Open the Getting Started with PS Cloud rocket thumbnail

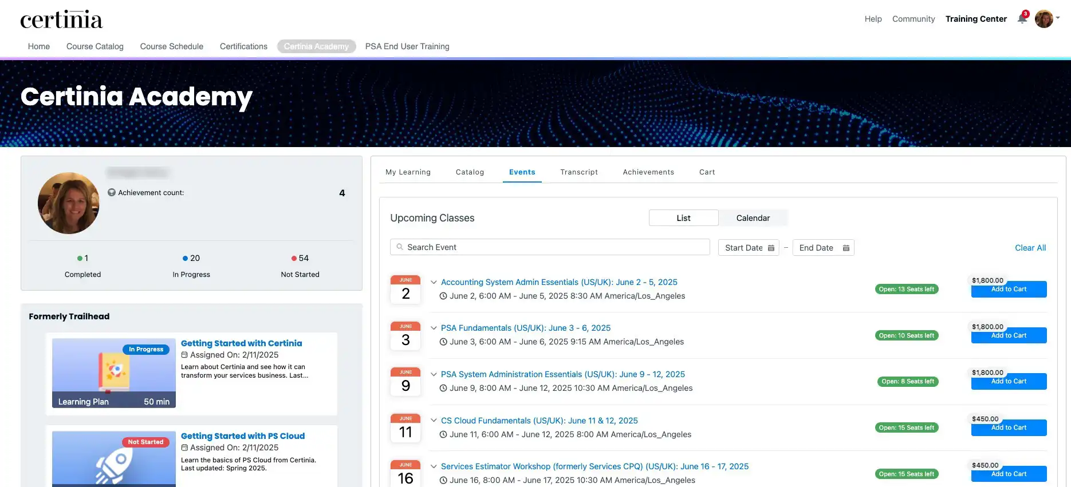pos(114,459)
